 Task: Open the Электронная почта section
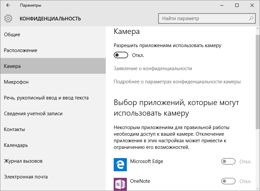tap(53, 177)
